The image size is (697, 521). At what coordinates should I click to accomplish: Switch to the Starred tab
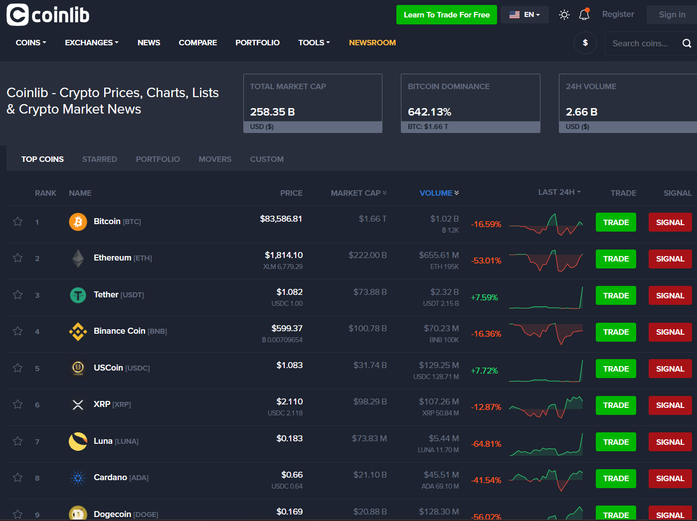100,159
